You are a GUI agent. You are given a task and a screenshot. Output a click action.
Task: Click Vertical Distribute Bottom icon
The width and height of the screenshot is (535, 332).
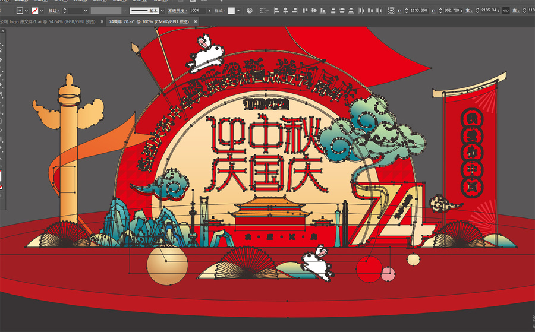click(351, 11)
